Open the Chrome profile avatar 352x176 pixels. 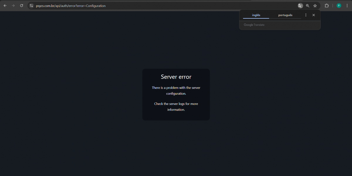(339, 6)
